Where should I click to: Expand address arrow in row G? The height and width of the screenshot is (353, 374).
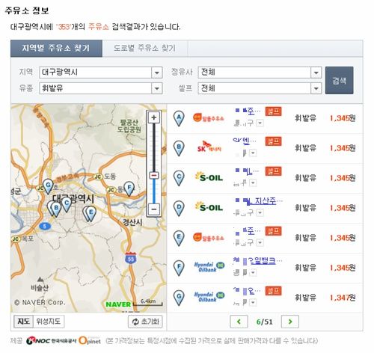point(253,302)
